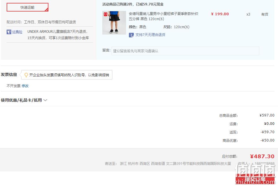Click the 开企业抬头发票 tip bubble text
Screen dimensions: 278x187
[69, 75]
